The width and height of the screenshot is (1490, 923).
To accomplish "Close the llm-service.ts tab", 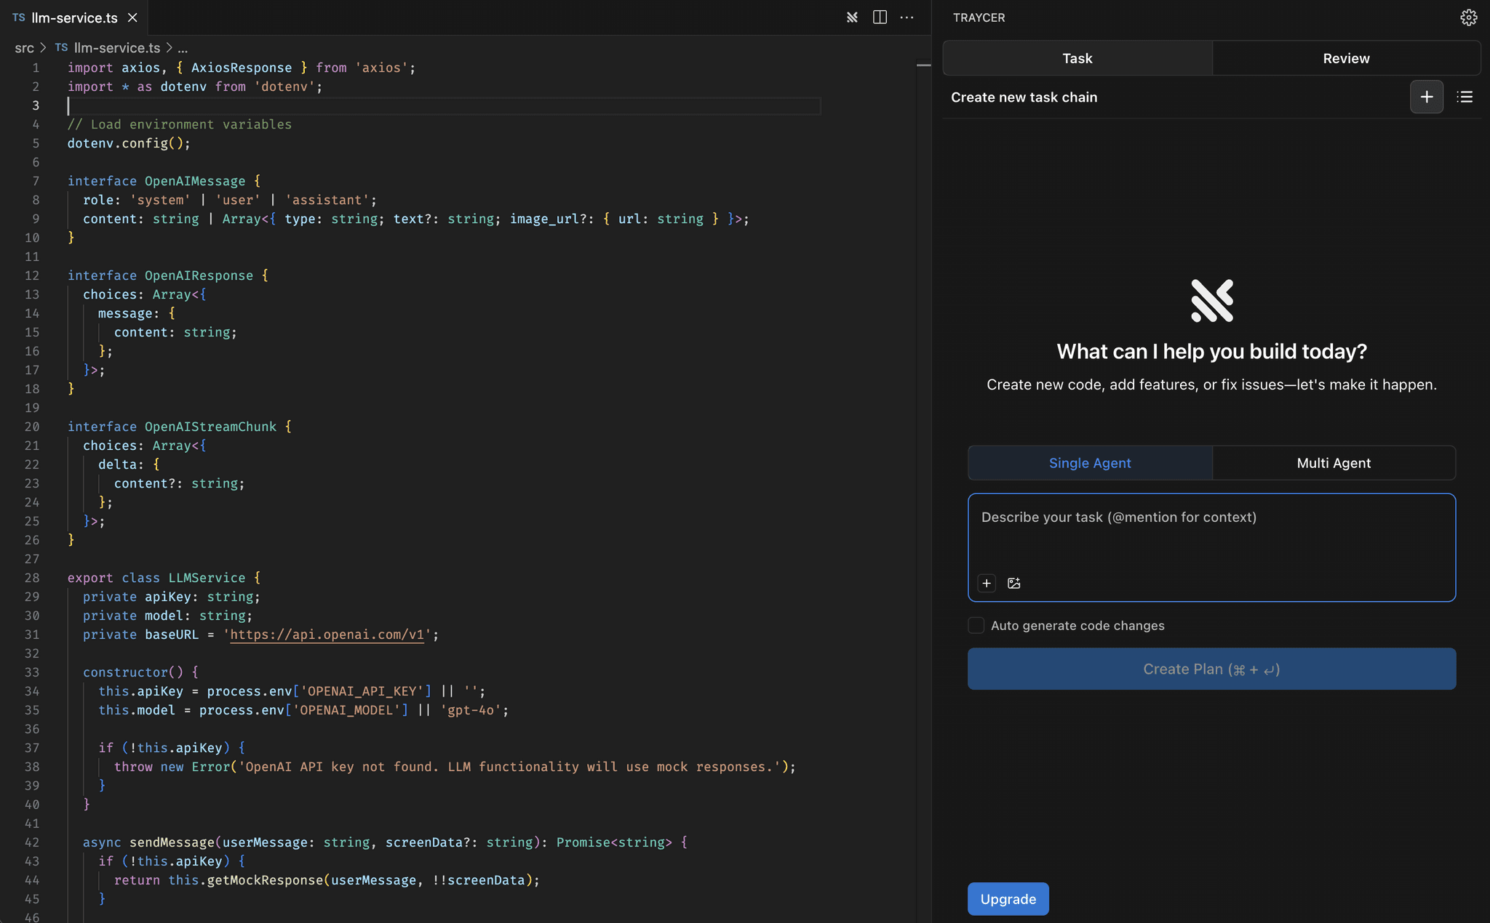I will pos(132,17).
